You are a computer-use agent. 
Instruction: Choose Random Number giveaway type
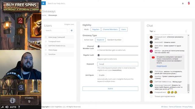pos(114,40)
